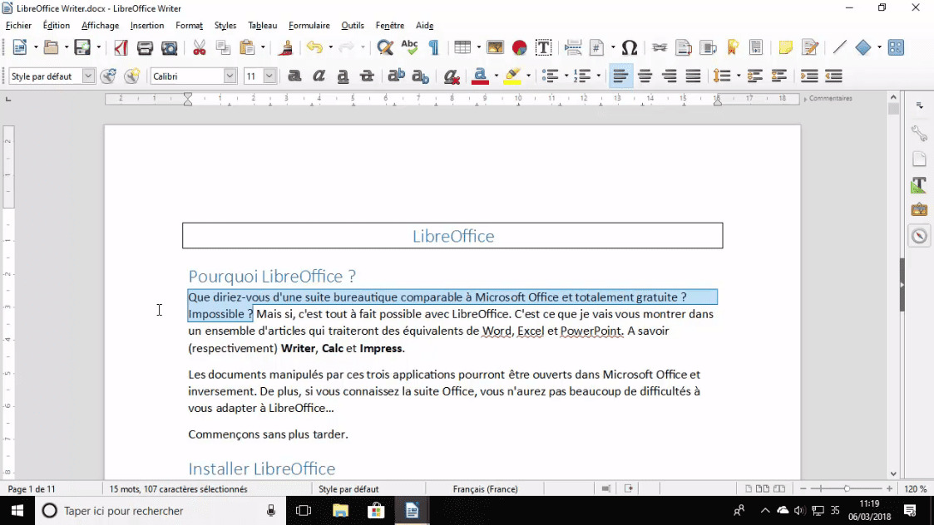Apply superscript formatting
The width and height of the screenshot is (934, 525).
tap(396, 76)
